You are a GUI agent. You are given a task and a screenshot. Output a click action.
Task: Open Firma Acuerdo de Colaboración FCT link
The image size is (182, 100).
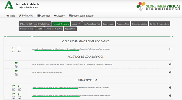pos(72,64)
